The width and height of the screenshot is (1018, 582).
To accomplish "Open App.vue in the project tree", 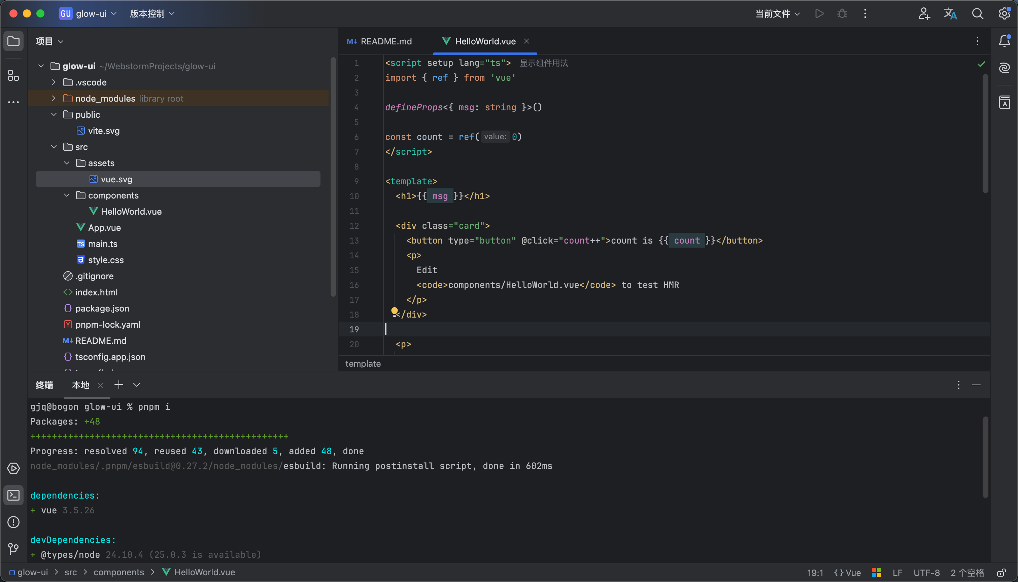I will pos(104,227).
